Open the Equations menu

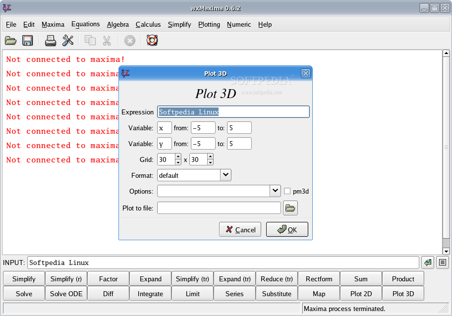click(x=86, y=24)
